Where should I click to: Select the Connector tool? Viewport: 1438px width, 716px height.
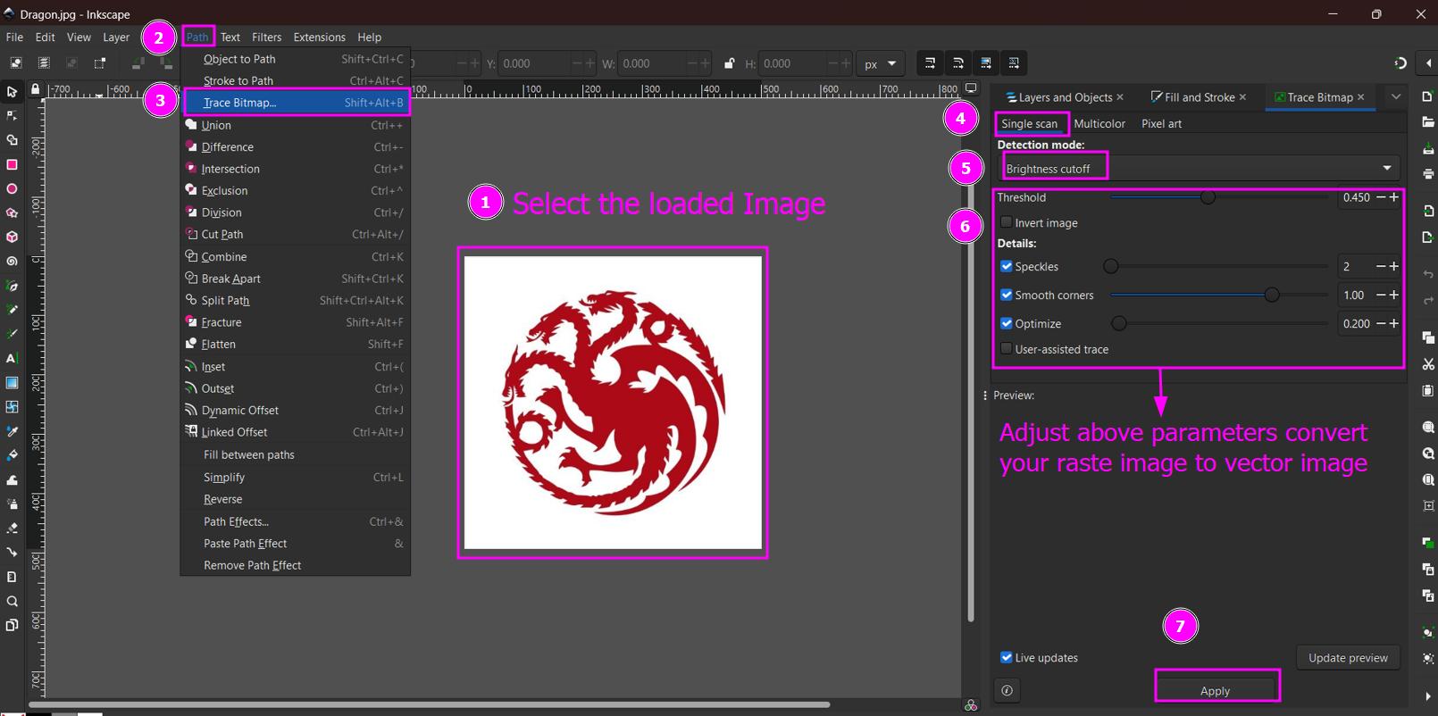tap(12, 553)
